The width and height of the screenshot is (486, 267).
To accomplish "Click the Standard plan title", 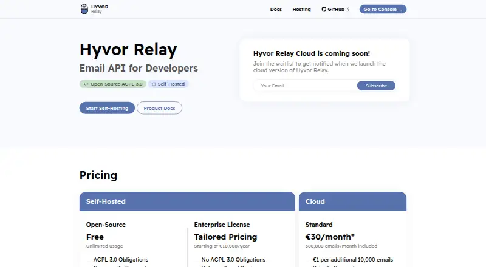I will [319, 225].
